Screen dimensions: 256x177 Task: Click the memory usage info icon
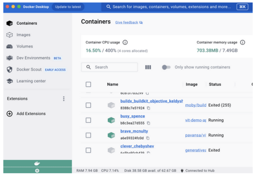(x=243, y=43)
